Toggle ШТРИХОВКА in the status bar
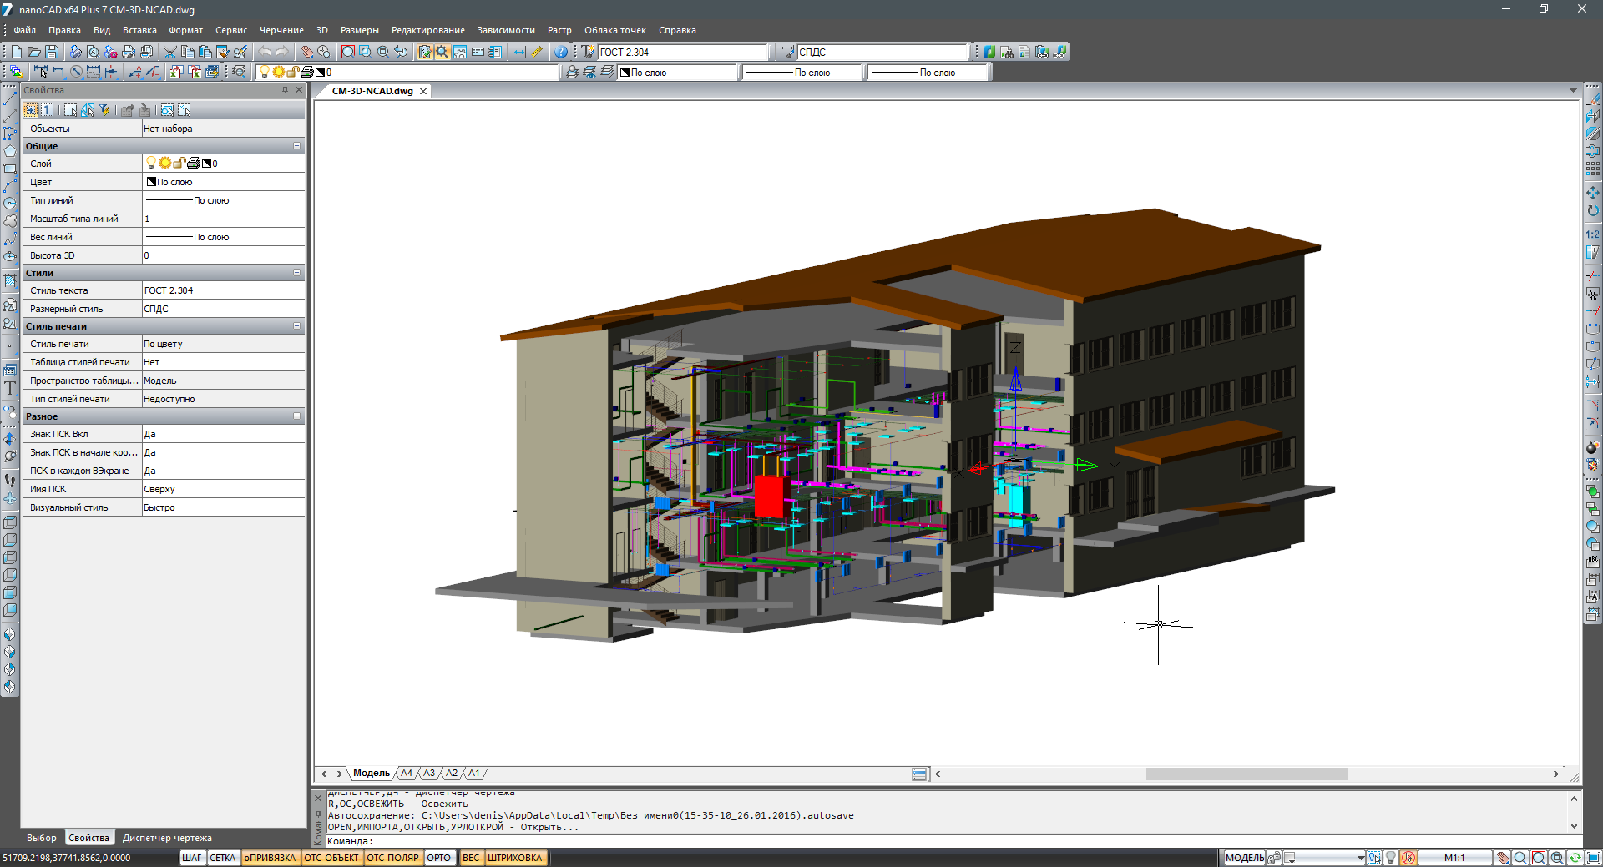 click(514, 858)
